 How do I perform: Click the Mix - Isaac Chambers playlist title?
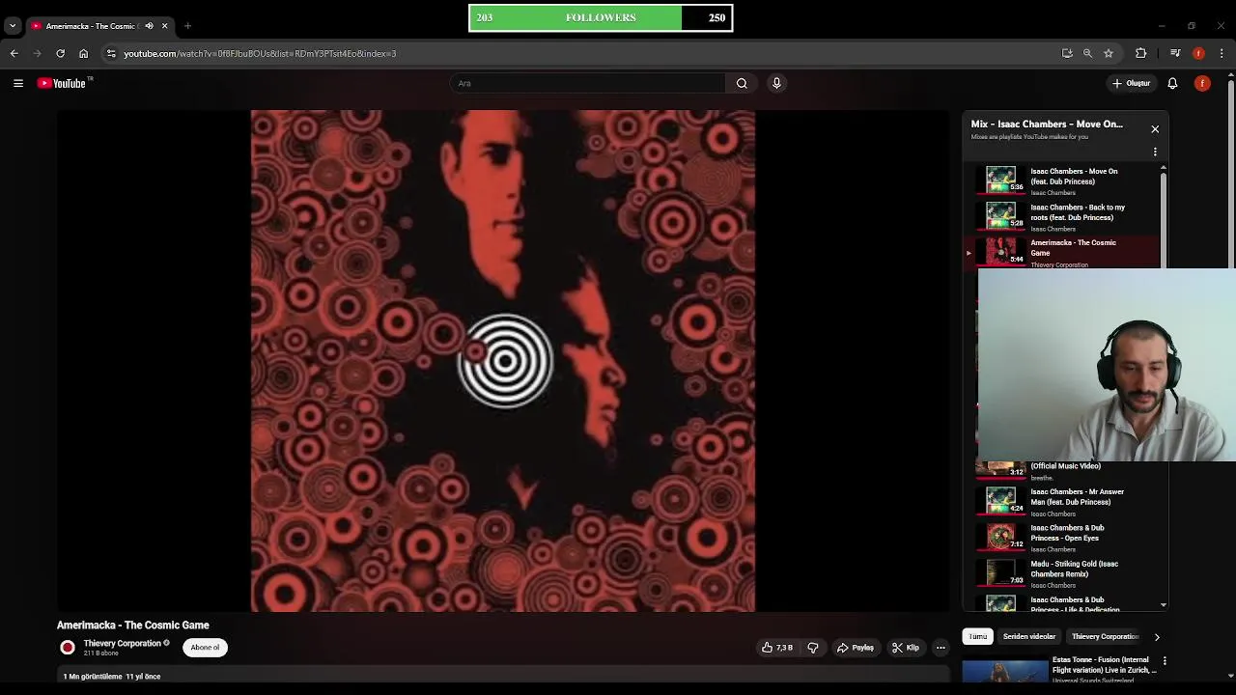(x=1047, y=124)
